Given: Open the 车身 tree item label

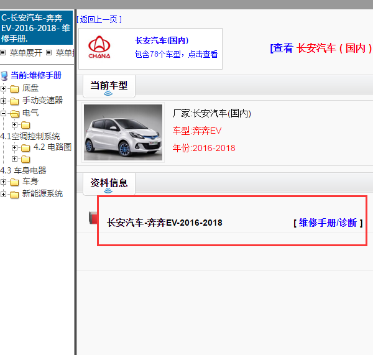Looking at the screenshot, I should pyautogui.click(x=30, y=182).
